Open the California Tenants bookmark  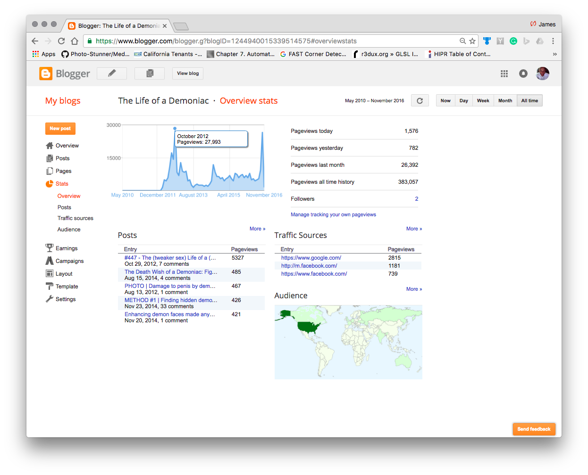click(x=168, y=54)
